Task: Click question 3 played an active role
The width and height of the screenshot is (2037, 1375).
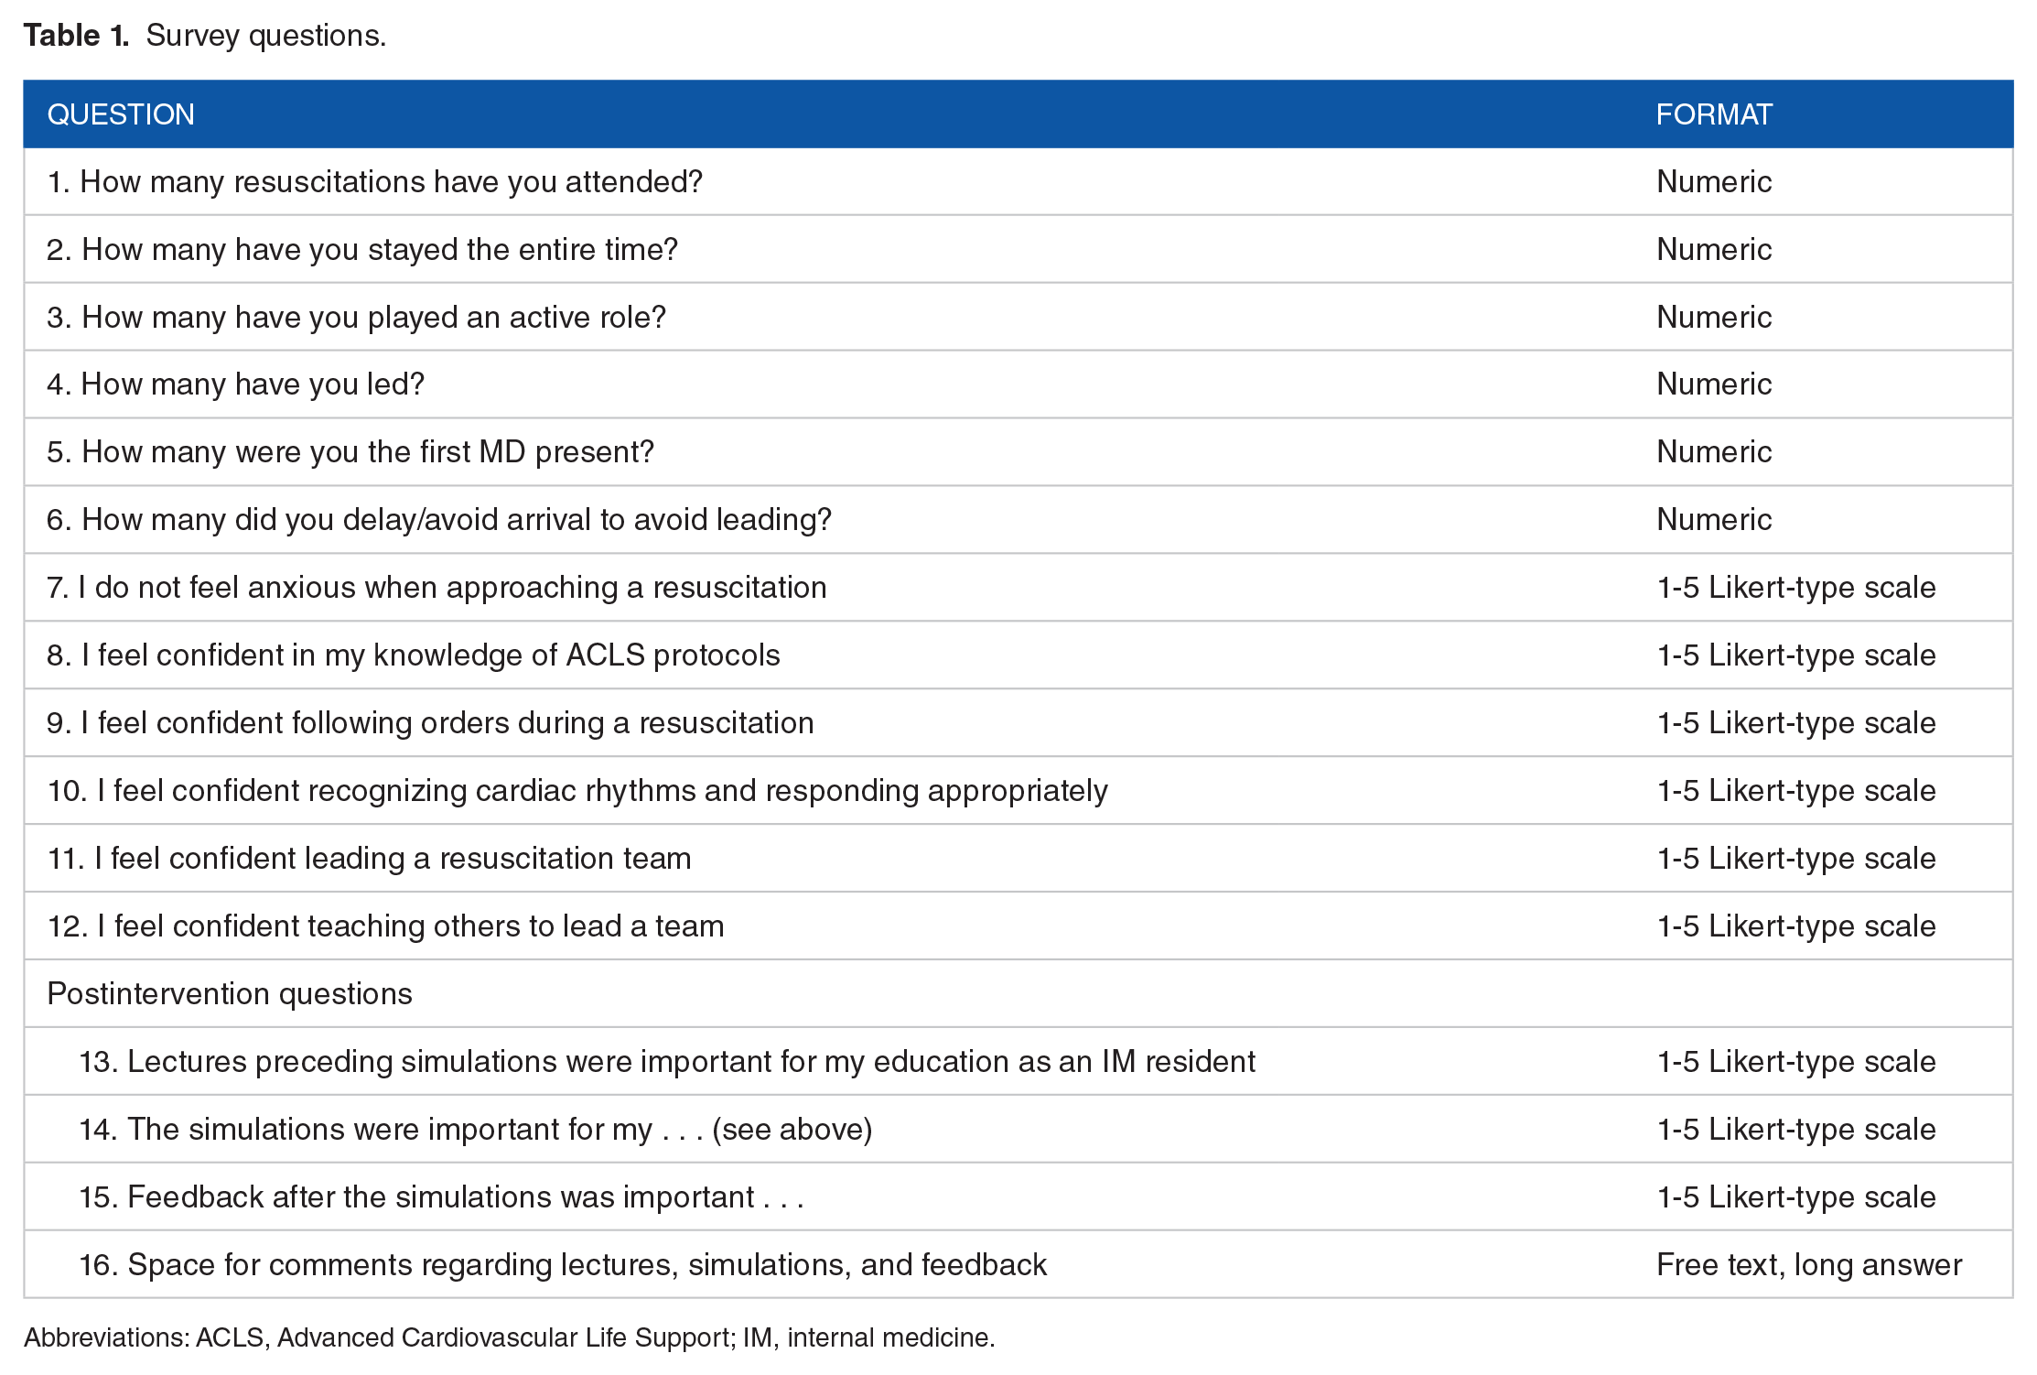Action: (x=356, y=318)
